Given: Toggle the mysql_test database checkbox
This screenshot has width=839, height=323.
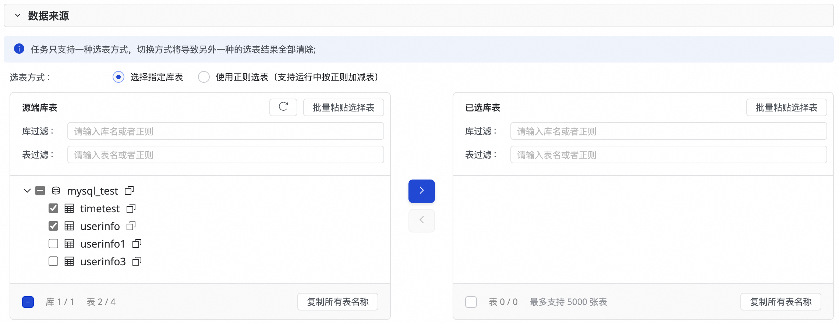Looking at the screenshot, I should coord(40,191).
